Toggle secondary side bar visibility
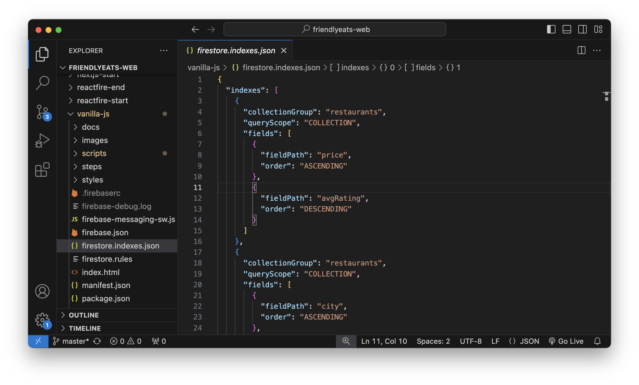The width and height of the screenshot is (639, 385). pos(582,29)
